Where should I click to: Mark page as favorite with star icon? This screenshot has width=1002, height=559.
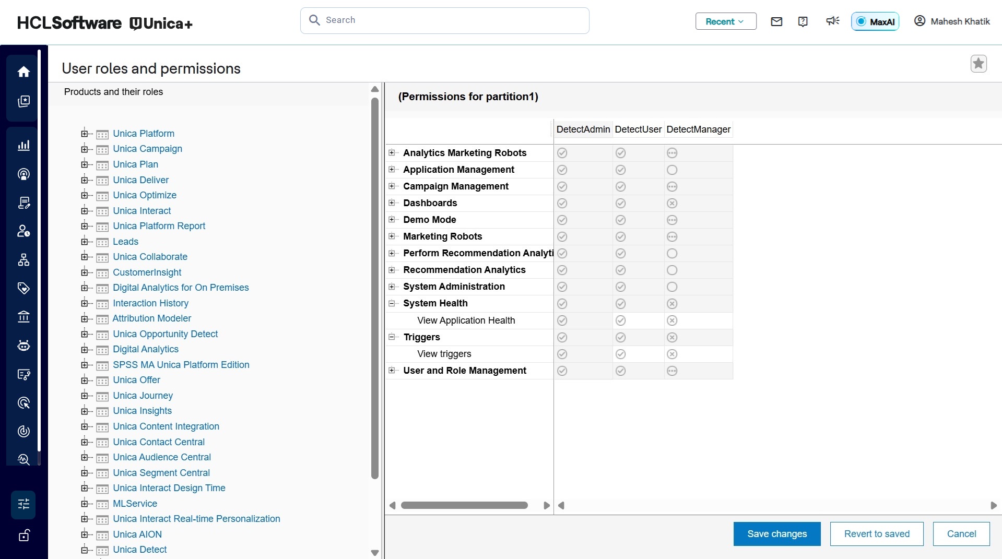[978, 64]
